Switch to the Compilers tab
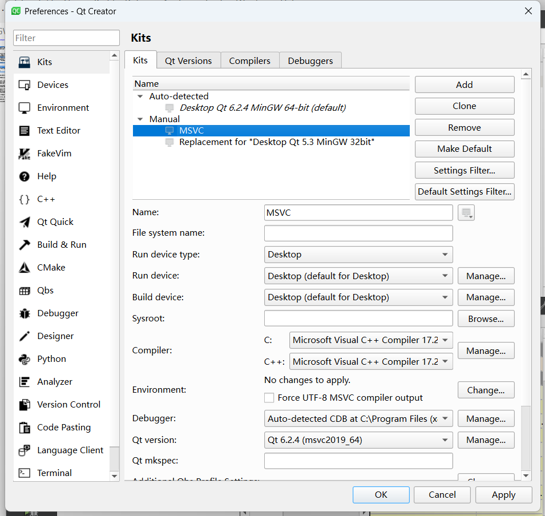The image size is (545, 516). pos(249,61)
